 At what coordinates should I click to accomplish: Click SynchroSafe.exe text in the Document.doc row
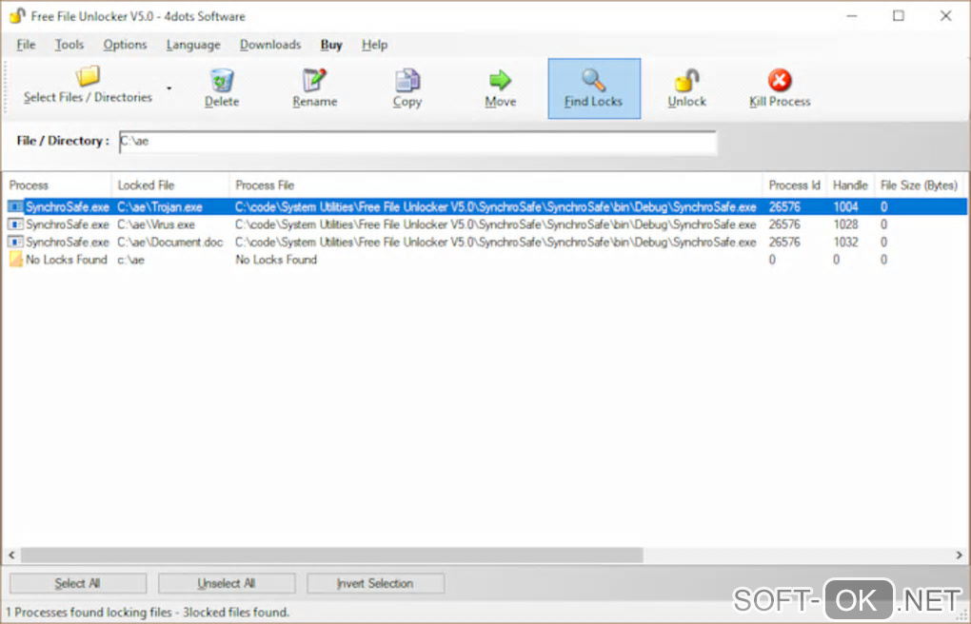tap(68, 242)
